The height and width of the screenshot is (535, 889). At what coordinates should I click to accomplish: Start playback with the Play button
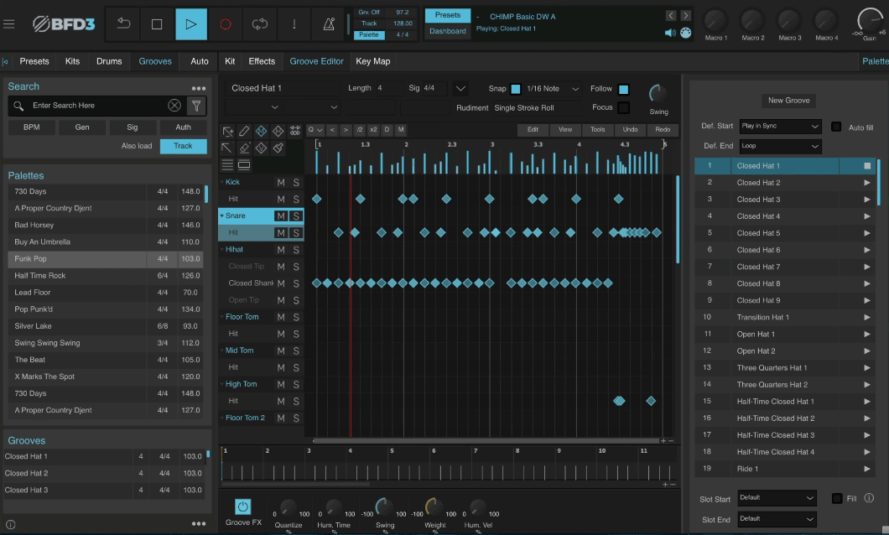tap(191, 24)
